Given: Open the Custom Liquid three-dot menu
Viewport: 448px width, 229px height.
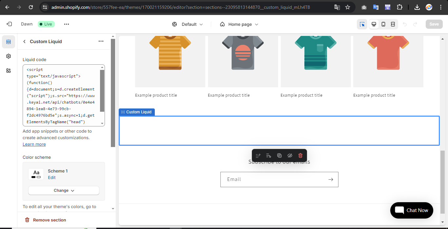Looking at the screenshot, I should coord(101,41).
